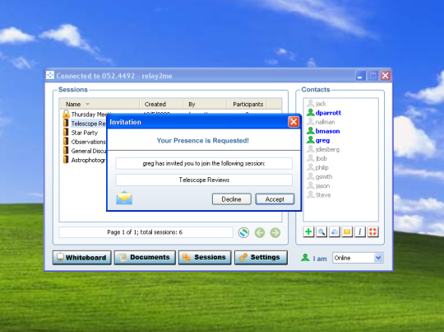Minimize the relay2me window
This screenshot has width=444, height=332.
360,76
